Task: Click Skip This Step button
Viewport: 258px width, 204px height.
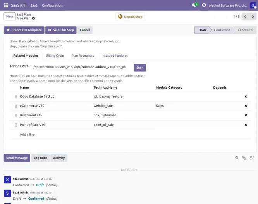Action: coord(61,30)
